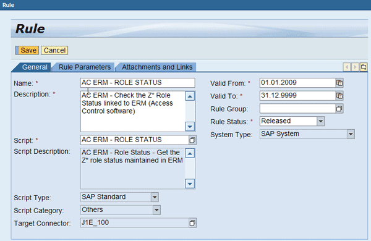Open the Valid To calendar picker icon

pyautogui.click(x=339, y=96)
